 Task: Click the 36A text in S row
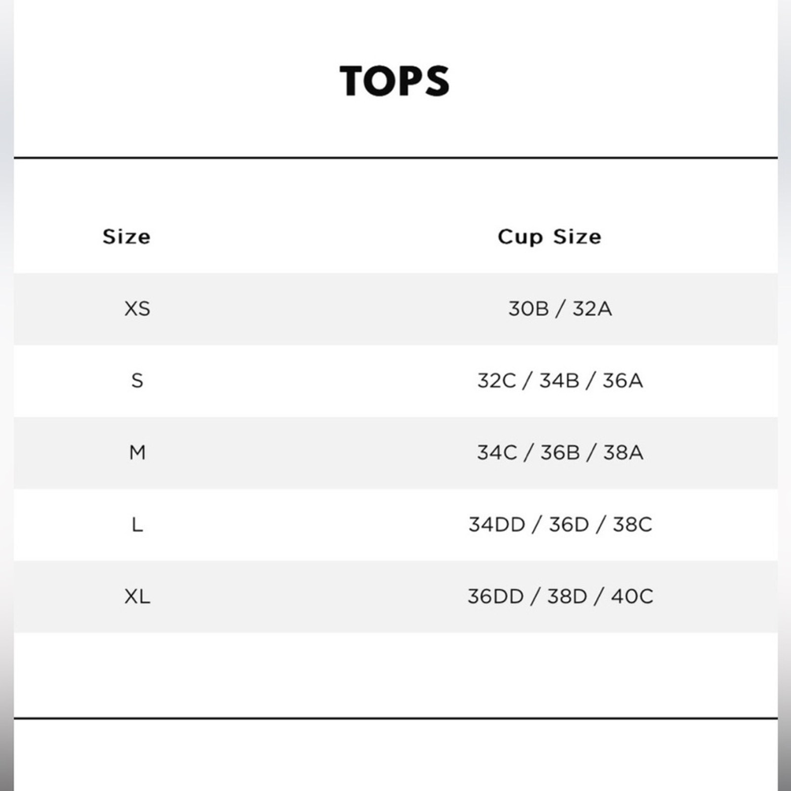pyautogui.click(x=623, y=381)
